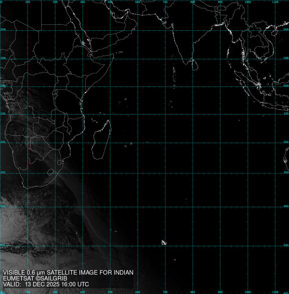Click the 'EUMETSAT ©SAILGRIB' credit text
Viewport: 289px width, 294px height.
pos(35,278)
